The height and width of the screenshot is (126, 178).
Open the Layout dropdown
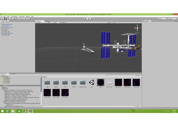[x=172, y=19]
